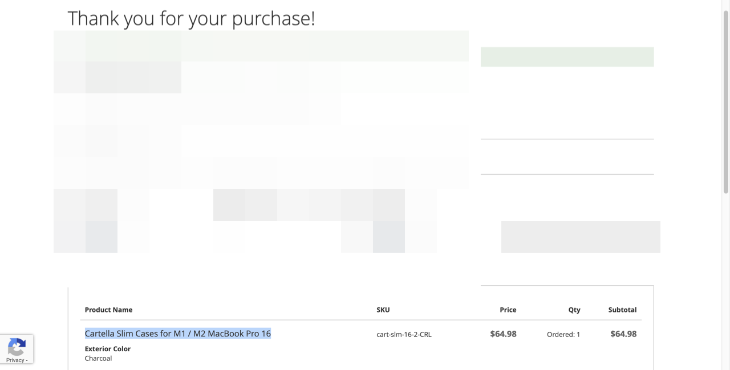
Task: Click the SKU value cart-slm-16-2-CRL
Action: [x=404, y=334]
